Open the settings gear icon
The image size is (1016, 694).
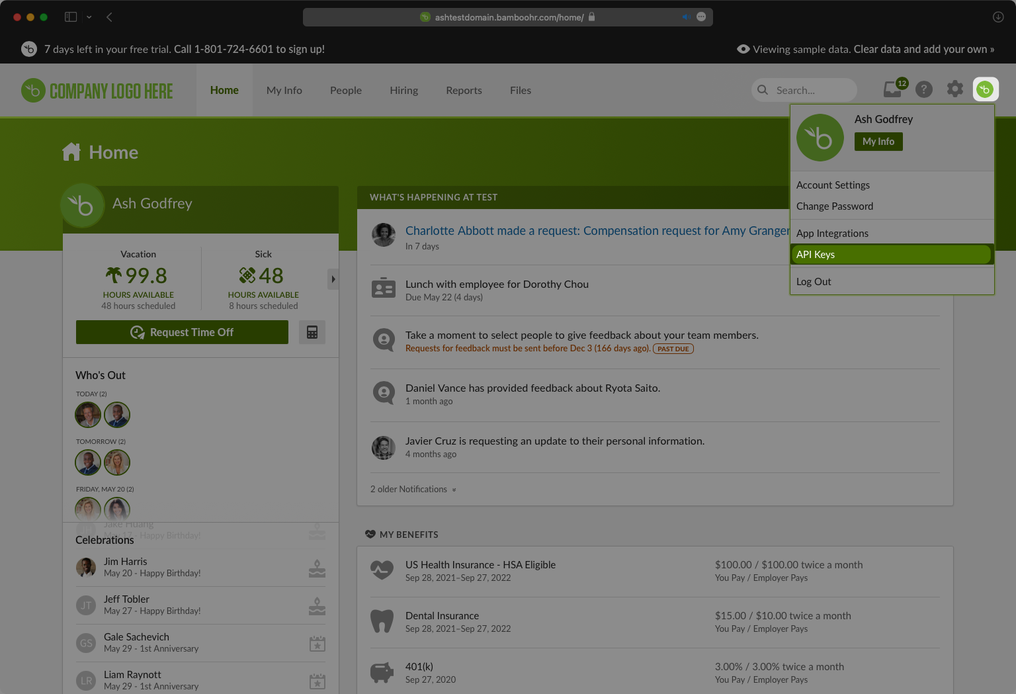954,89
